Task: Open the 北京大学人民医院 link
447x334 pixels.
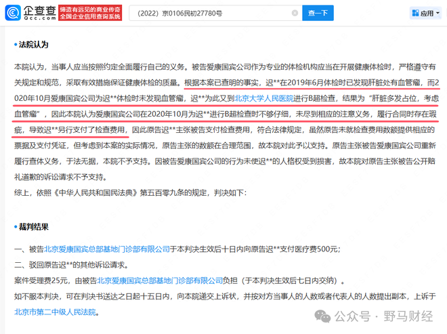Action: pyautogui.click(x=263, y=99)
